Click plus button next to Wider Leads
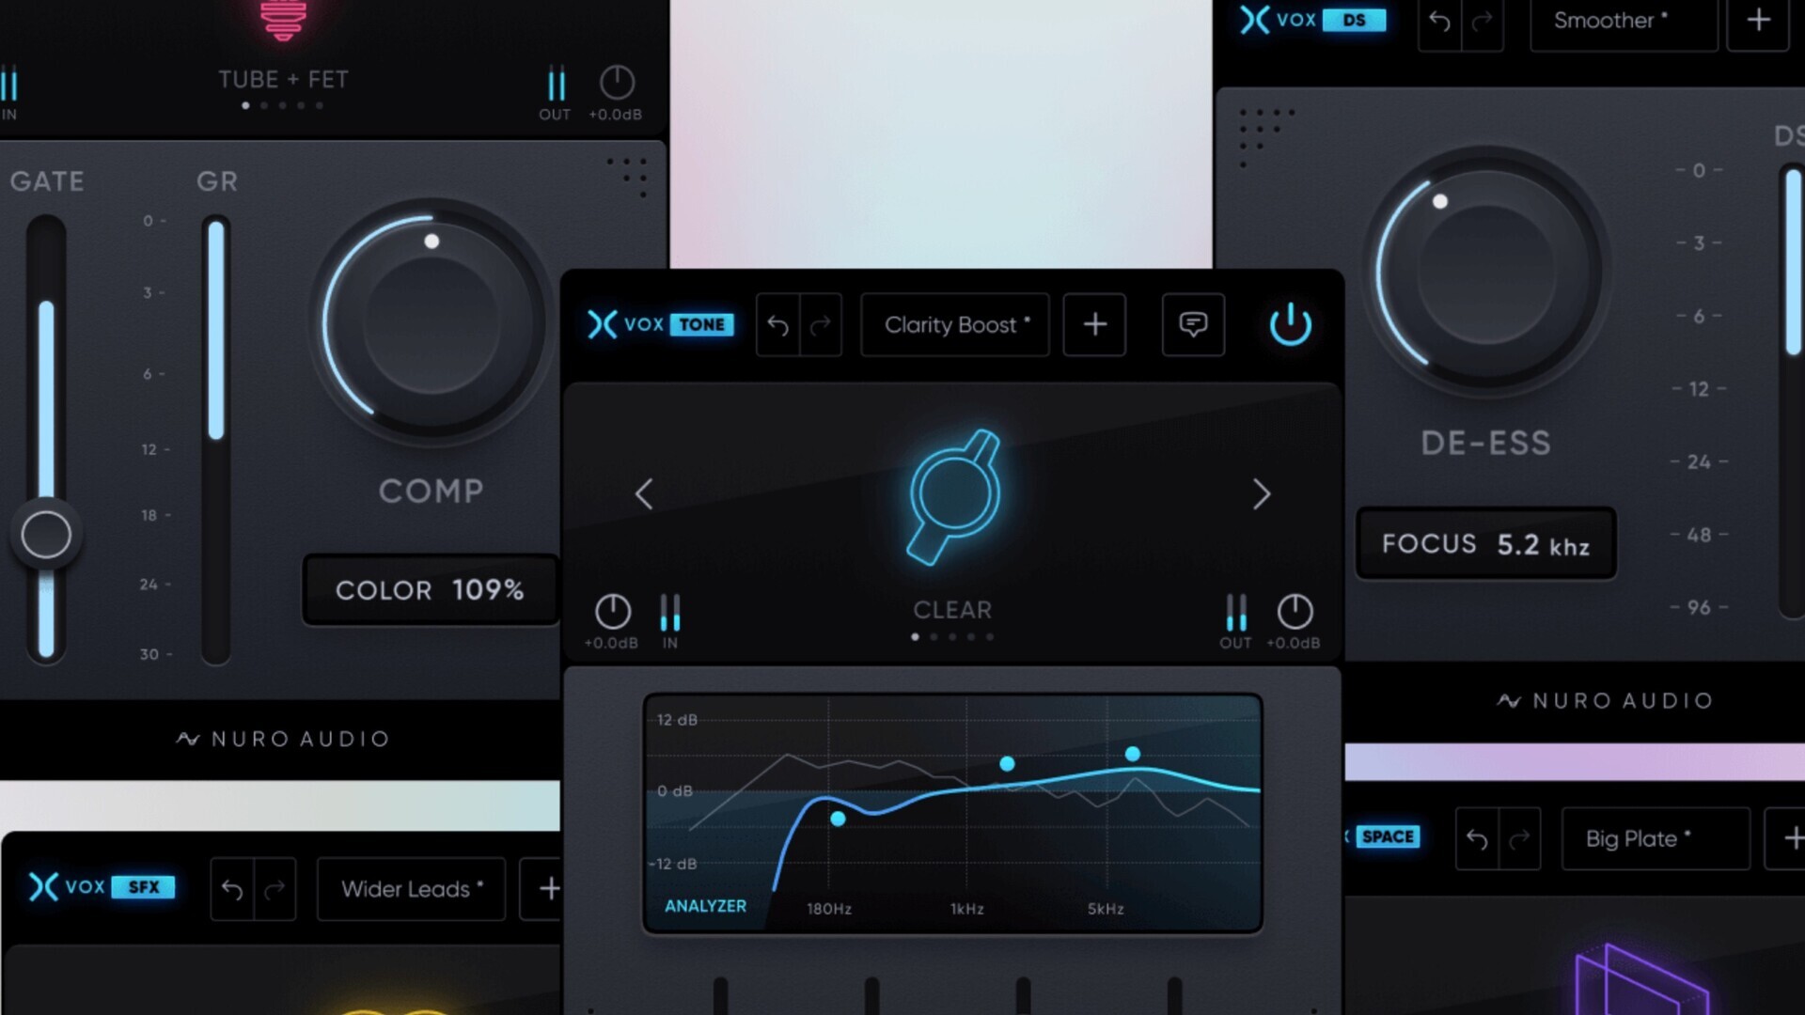Viewport: 1805px width, 1015px height. (545, 889)
